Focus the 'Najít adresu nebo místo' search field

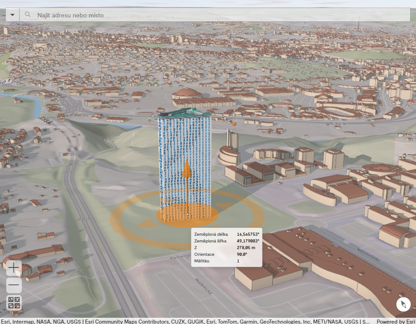(218, 15)
